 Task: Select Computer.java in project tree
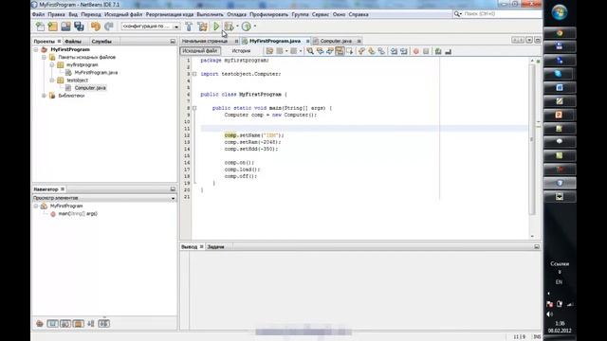point(90,88)
